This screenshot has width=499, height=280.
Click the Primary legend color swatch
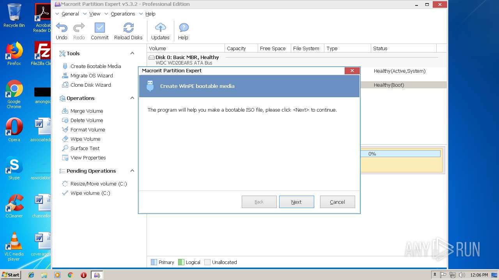tap(154, 262)
